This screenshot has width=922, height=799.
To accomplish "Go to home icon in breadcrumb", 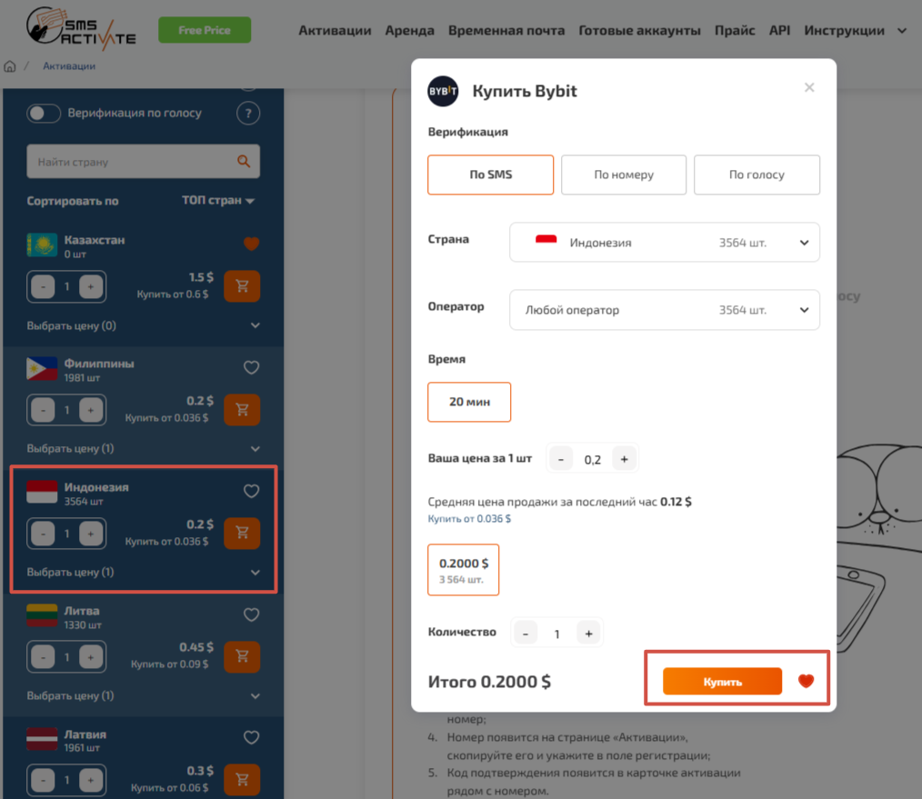I will (10, 66).
